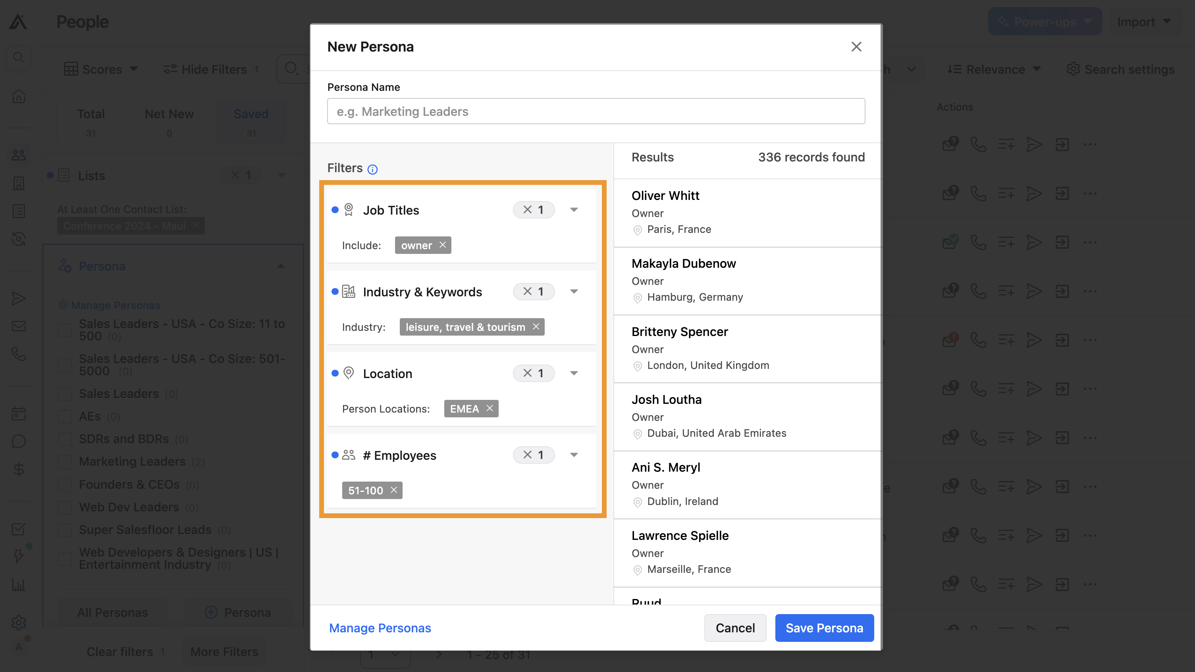The image size is (1195, 672).
Task: Expand the # Employees filter dropdown
Action: point(574,455)
